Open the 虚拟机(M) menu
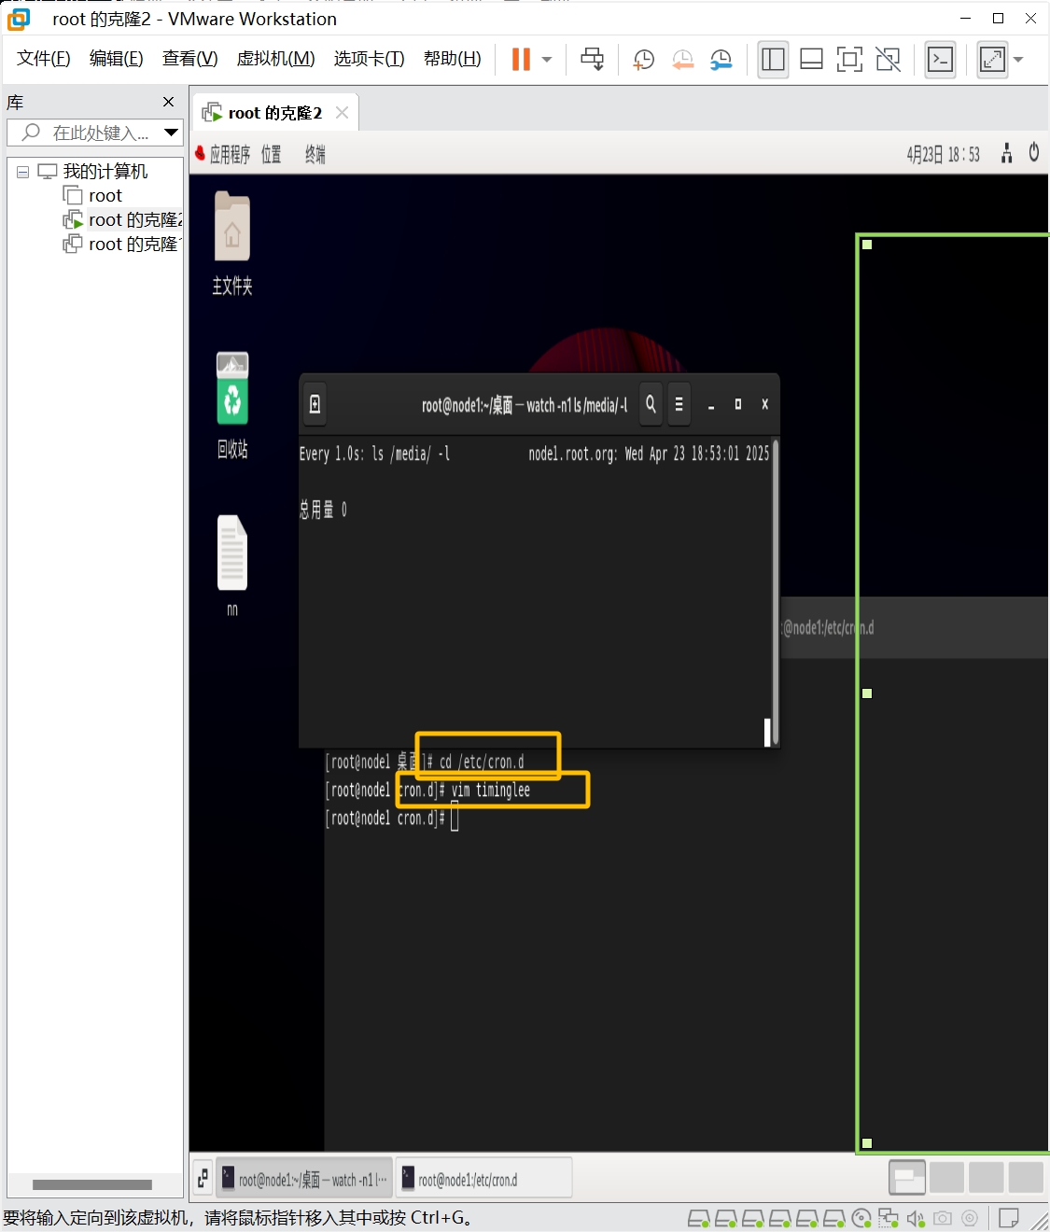Image resolution: width=1050 pixels, height=1232 pixels. coord(276,59)
